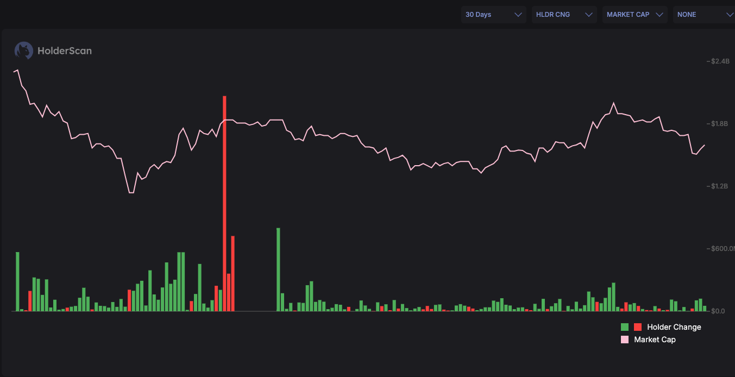Open the NONE overlay dropdown
Viewport: 735px width, 377px height.
[704, 15]
